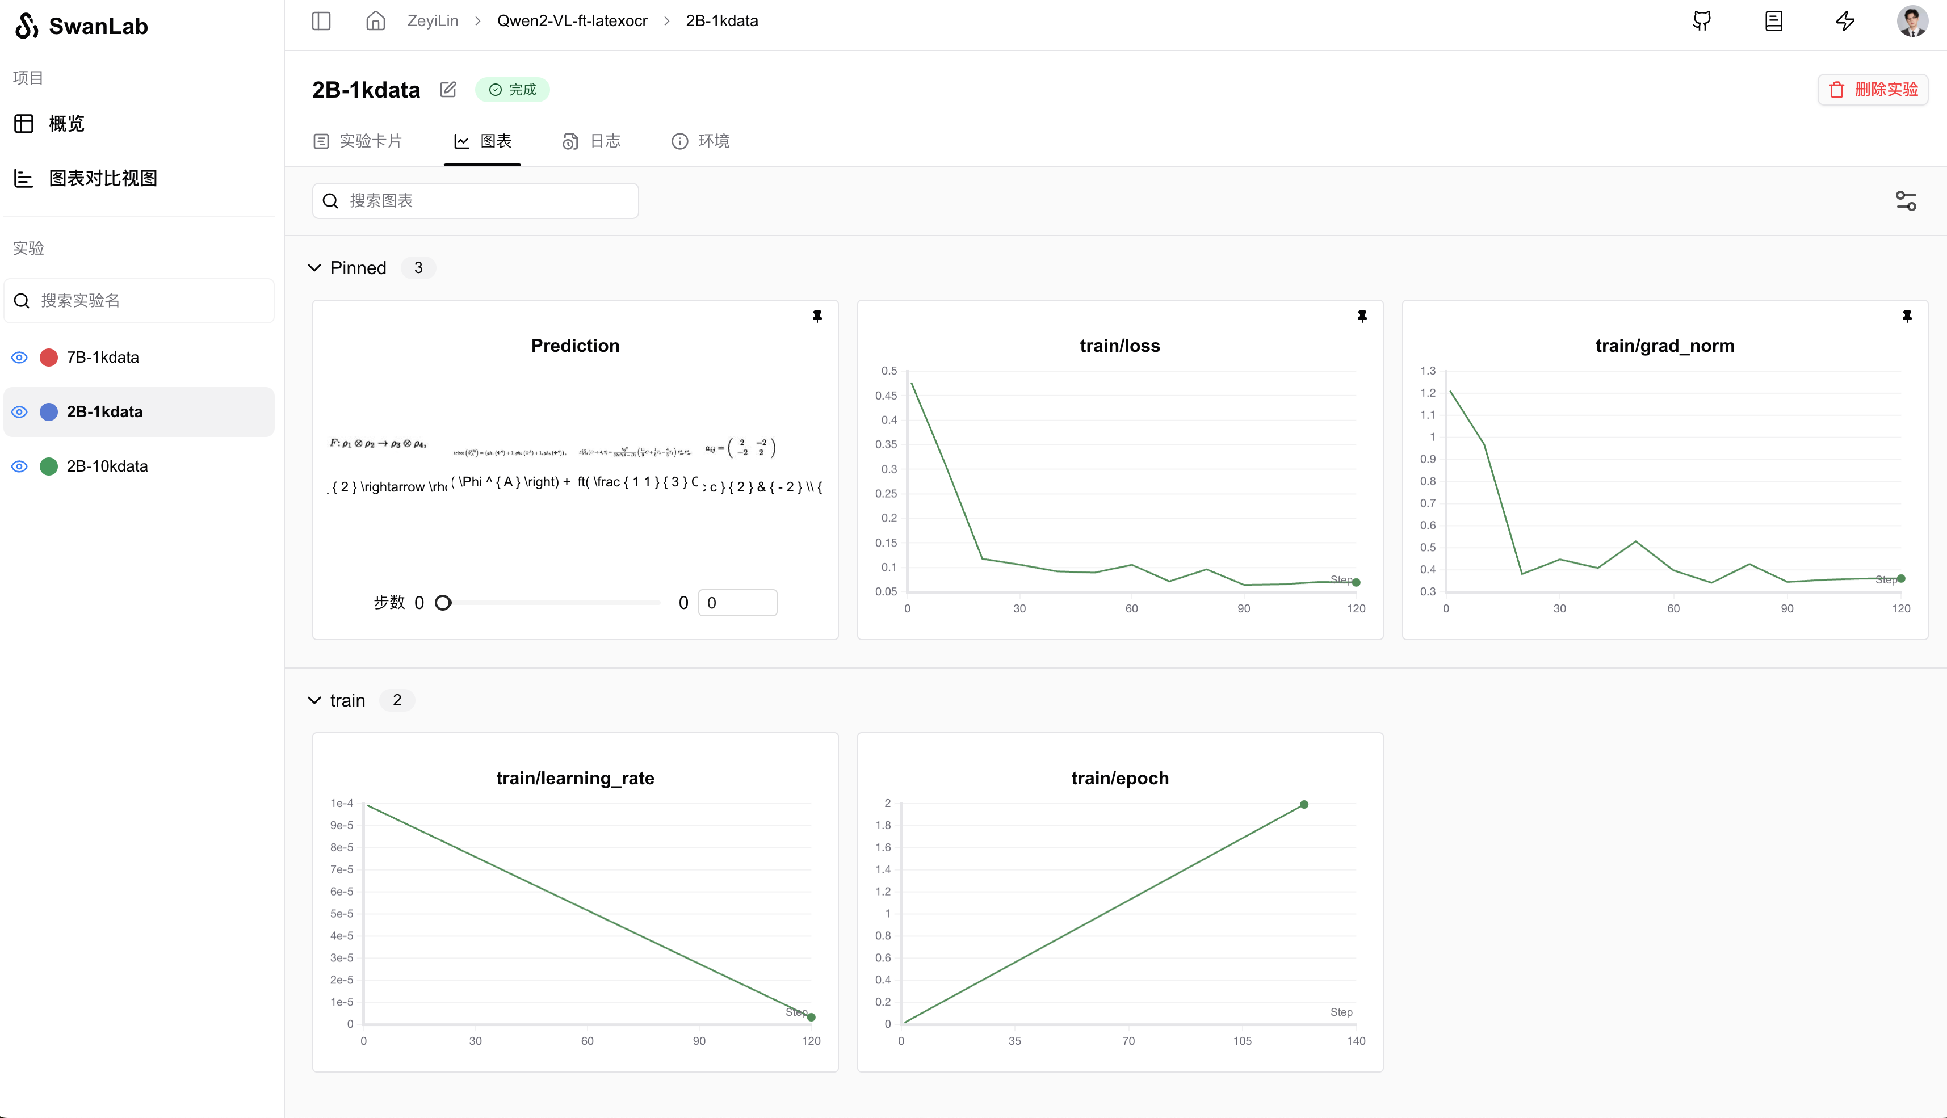
Task: Toggle the sidebar panel icon
Action: (x=321, y=21)
